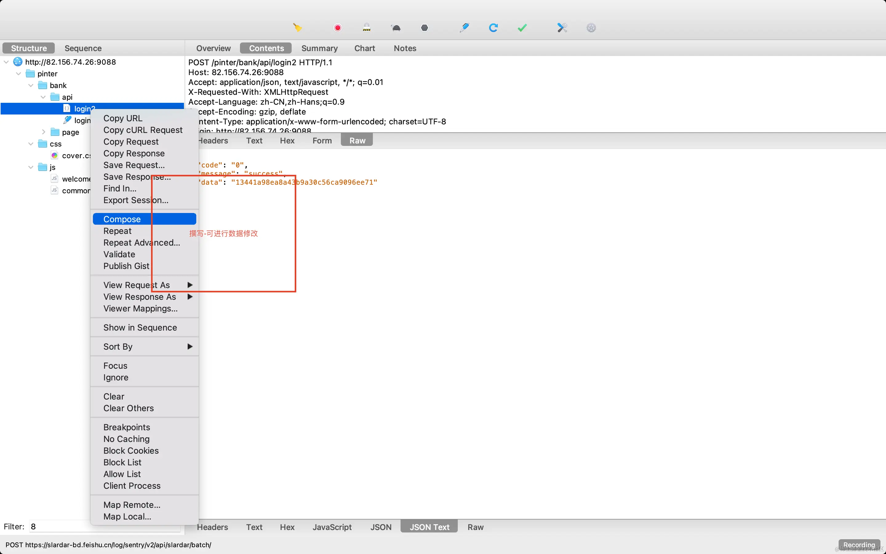This screenshot has width=886, height=554.
Task: Toggle the red Record button
Action: coord(337,28)
